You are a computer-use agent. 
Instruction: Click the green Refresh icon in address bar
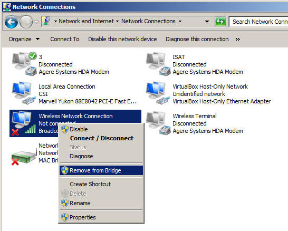220,22
